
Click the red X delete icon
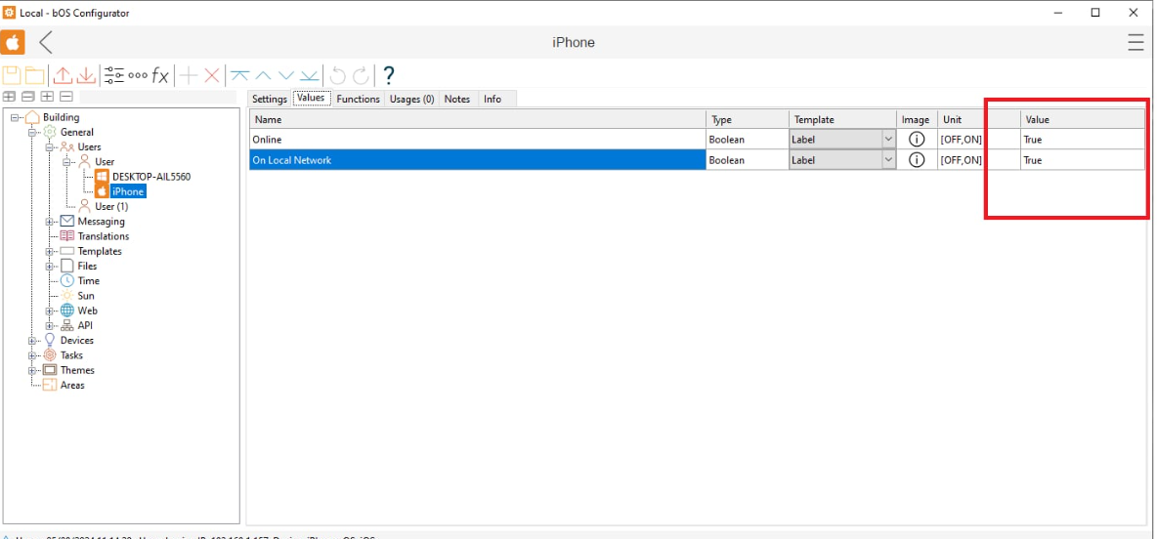click(211, 76)
